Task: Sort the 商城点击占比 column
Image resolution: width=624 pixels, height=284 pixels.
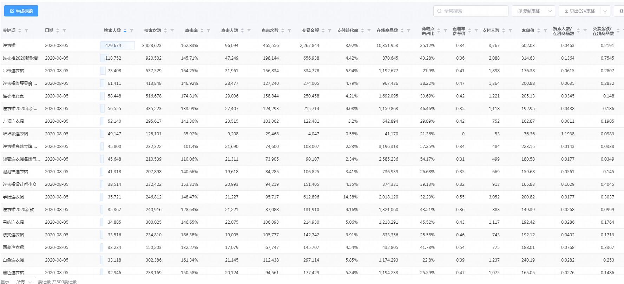Action: 439,31
